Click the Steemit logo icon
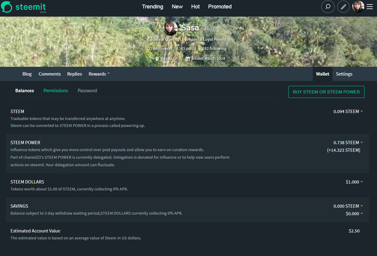 [x=6, y=6]
